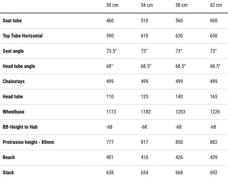Click the 165 head tube value

point(214,96)
